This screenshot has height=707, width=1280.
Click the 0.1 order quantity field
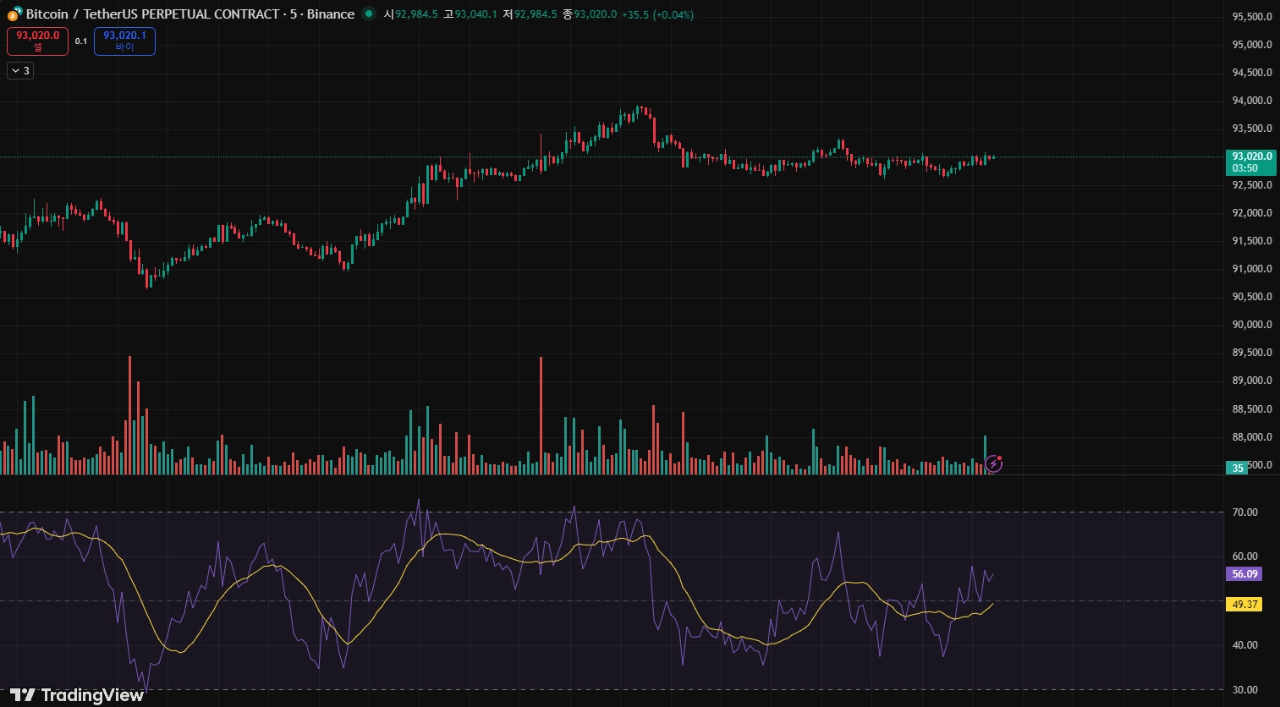coord(81,41)
